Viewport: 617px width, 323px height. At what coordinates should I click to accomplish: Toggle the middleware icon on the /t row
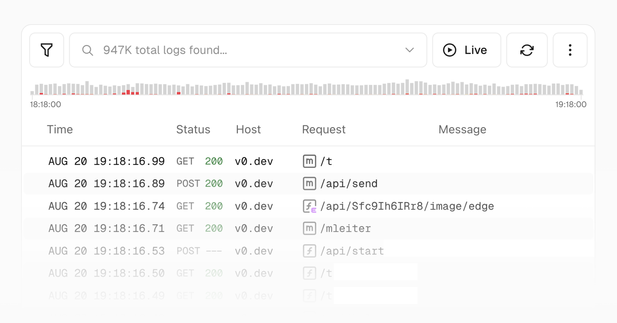click(x=310, y=161)
